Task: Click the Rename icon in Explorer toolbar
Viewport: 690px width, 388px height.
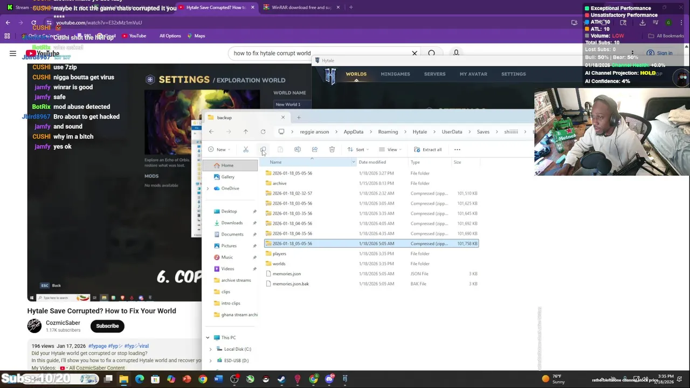Action: point(298,149)
